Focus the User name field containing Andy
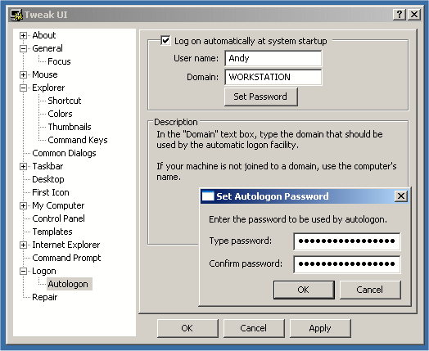 coord(273,58)
